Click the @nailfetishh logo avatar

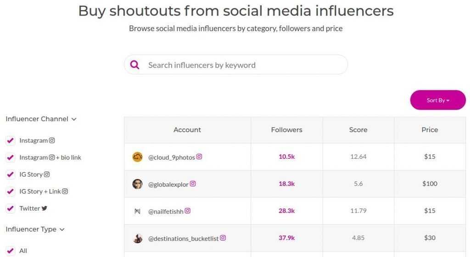click(137, 211)
